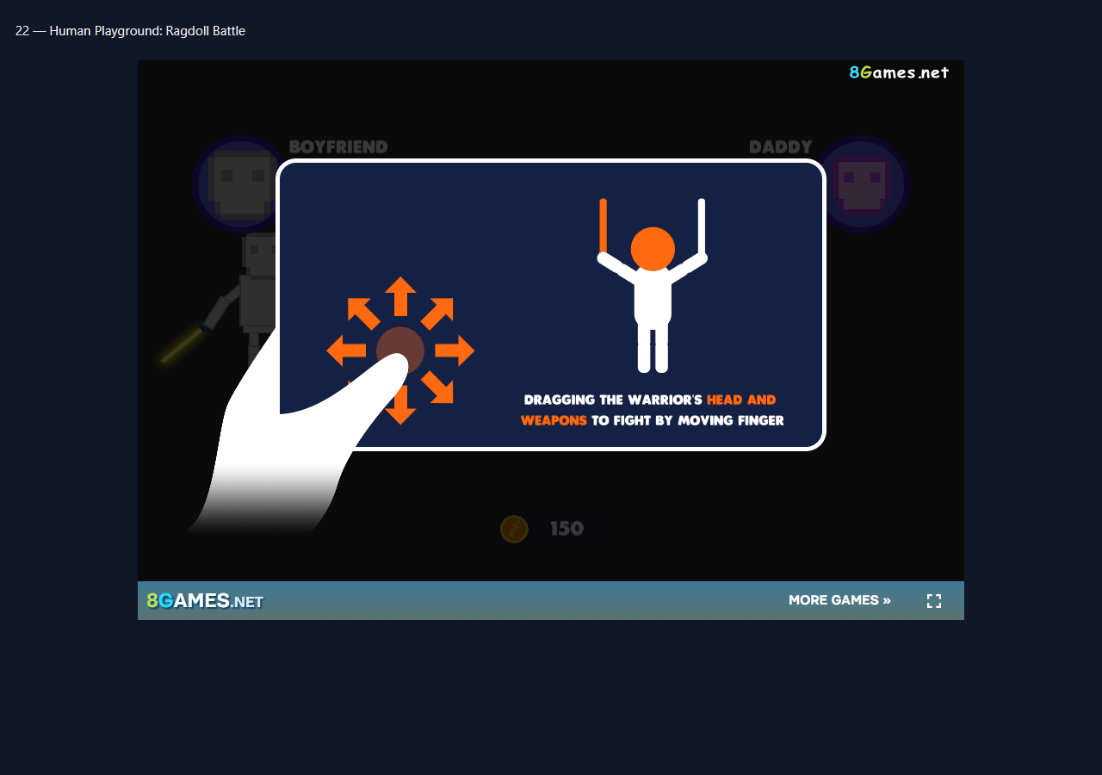
Task: Click the 8Games.net logo at top right of the game
Action: coord(899,73)
